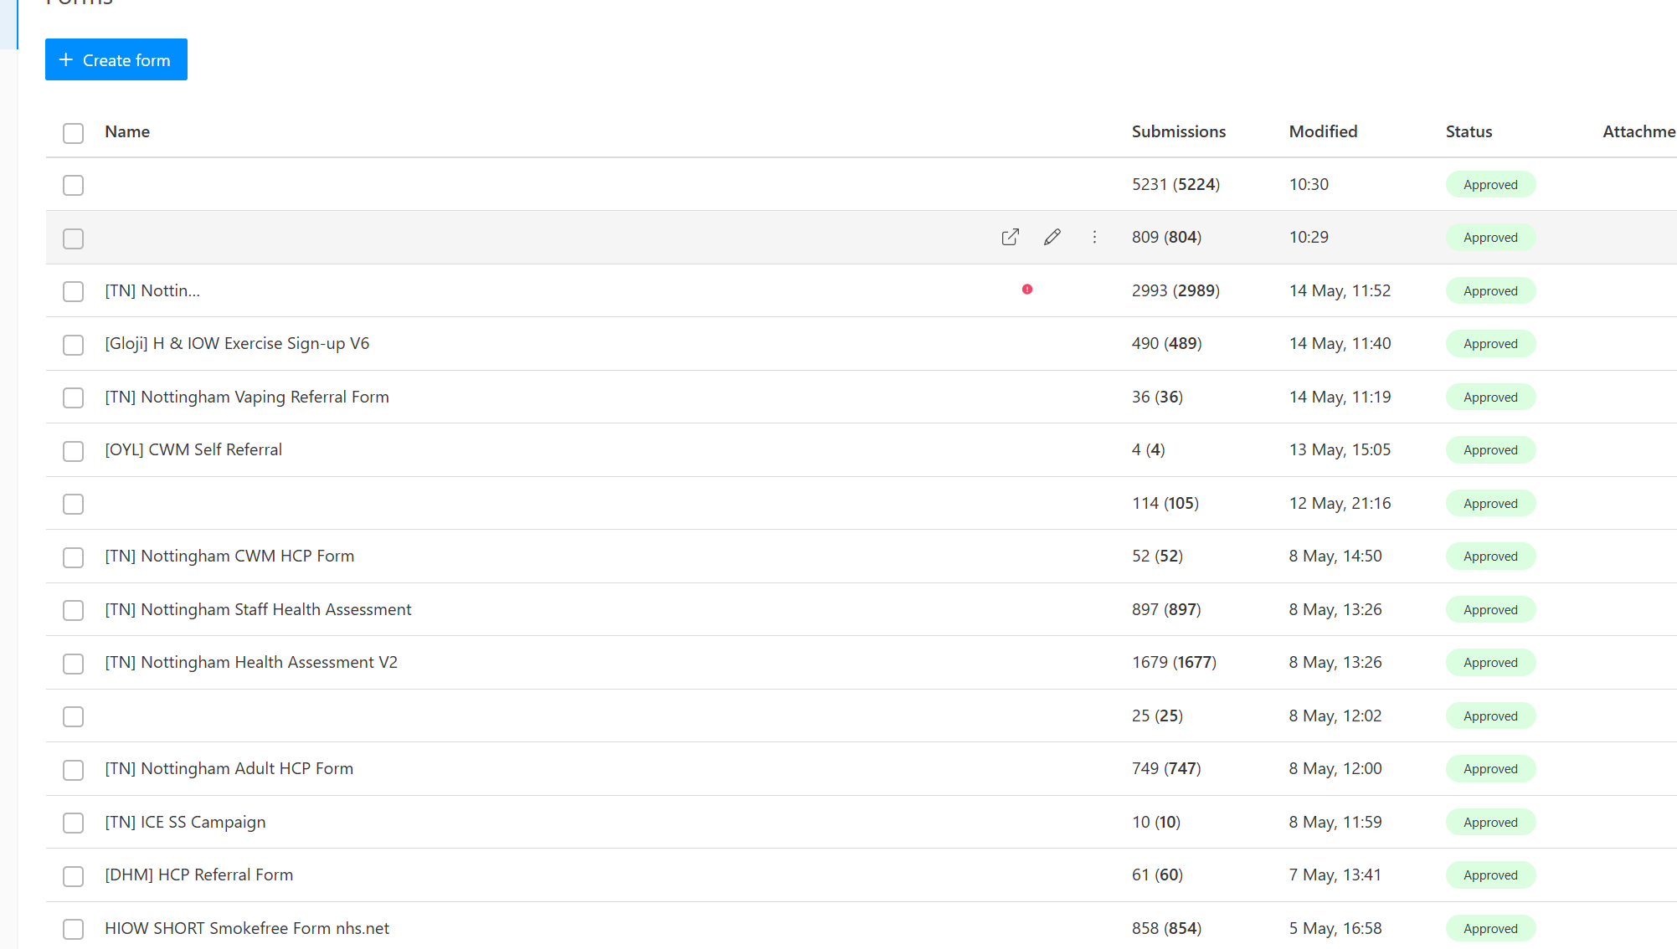Sort by Submissions column header

(1179, 131)
